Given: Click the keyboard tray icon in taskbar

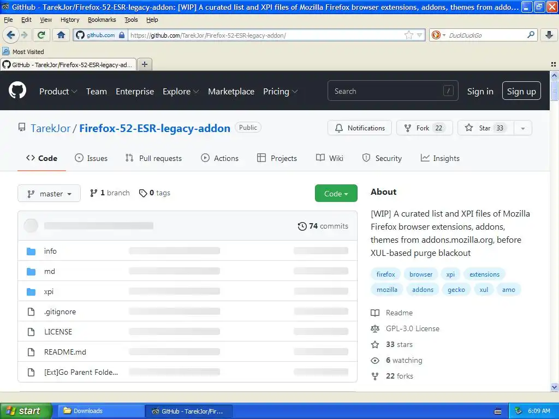Looking at the screenshot, I should click(498, 411).
